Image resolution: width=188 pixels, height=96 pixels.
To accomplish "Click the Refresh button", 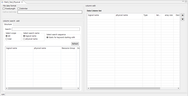I will pyautogui.click(x=75, y=44).
